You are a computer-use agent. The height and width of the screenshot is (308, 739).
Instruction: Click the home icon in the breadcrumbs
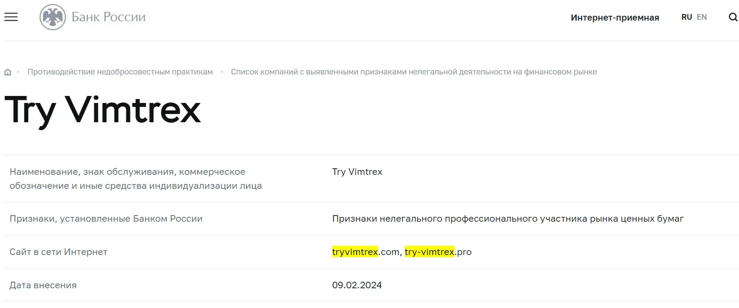click(7, 71)
